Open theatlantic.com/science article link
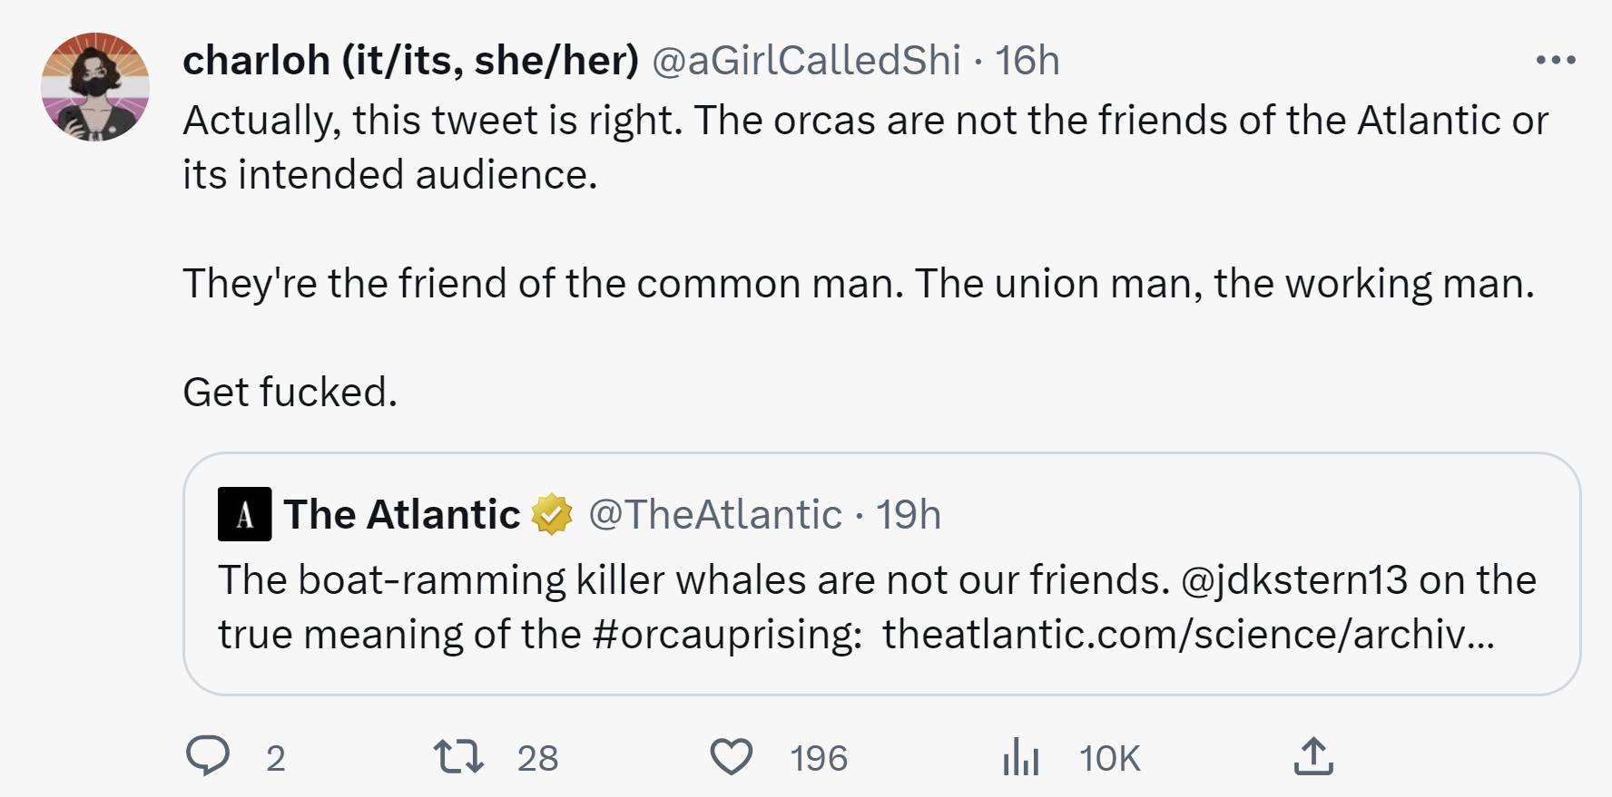Screen dimensions: 1612x797 (x=1188, y=634)
